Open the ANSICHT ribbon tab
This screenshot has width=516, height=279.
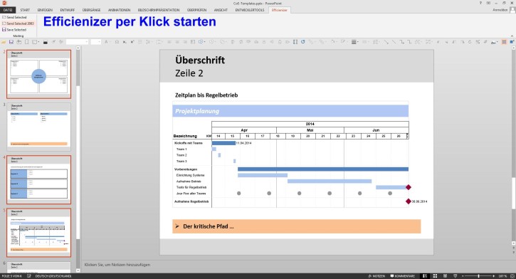click(x=221, y=10)
